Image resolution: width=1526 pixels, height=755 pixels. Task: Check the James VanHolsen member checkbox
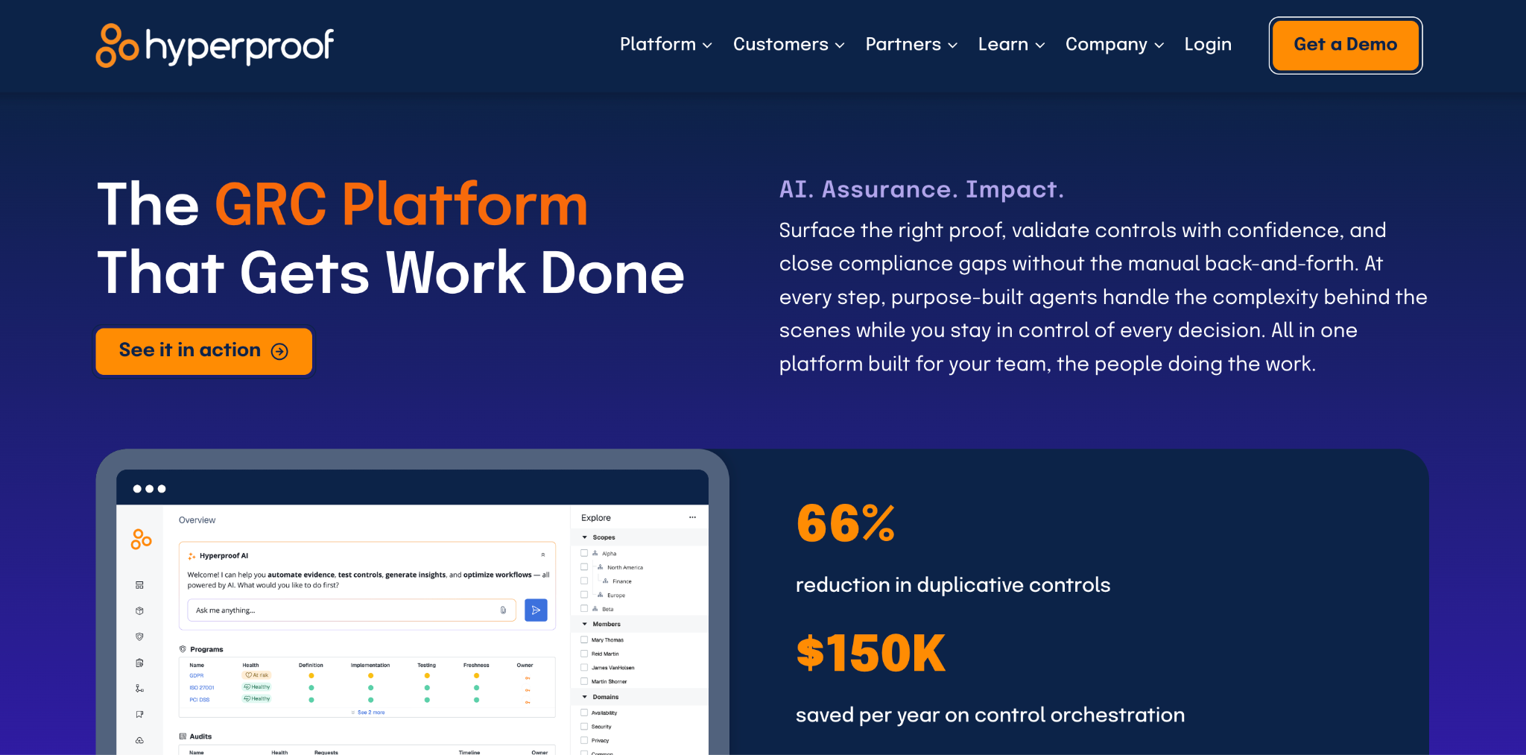coord(584,667)
